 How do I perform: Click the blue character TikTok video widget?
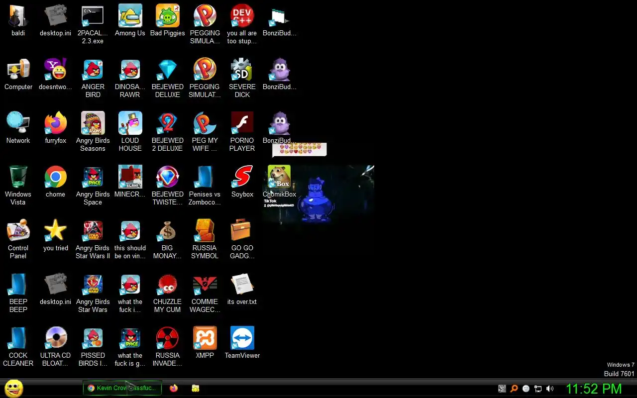tap(318, 195)
